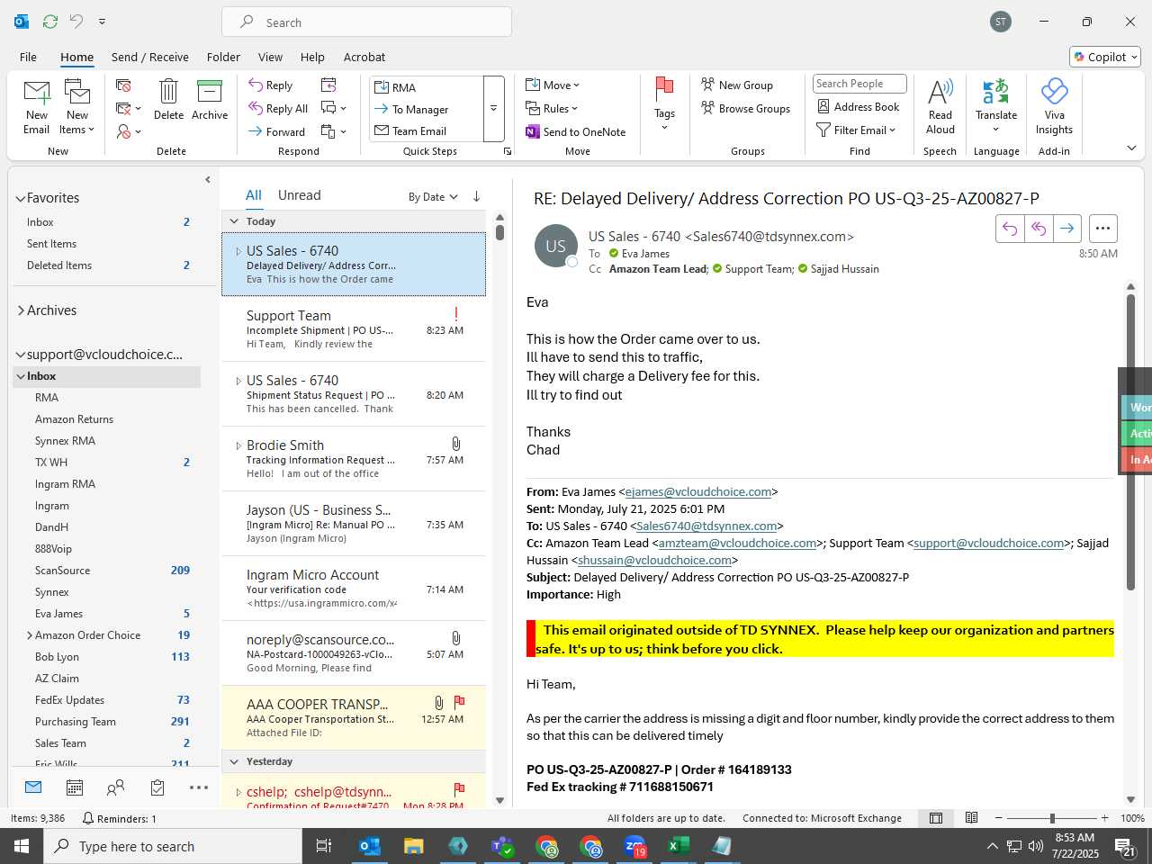Click the Send/Receive sync icon in title bar
Screen dimensions: 1152x864
point(50,22)
